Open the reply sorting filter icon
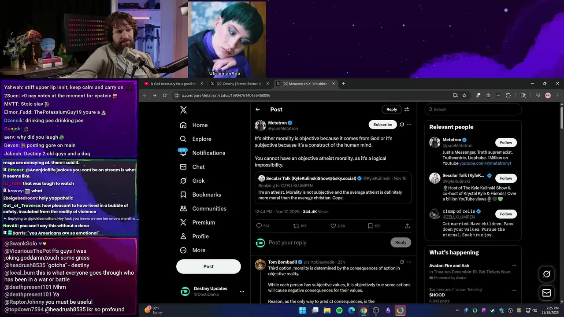Screen dimensions: 564x317 click(x=407, y=109)
